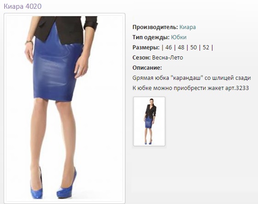Click the "Весна-Лето" season value
This screenshot has height=204, width=258.
point(168,58)
